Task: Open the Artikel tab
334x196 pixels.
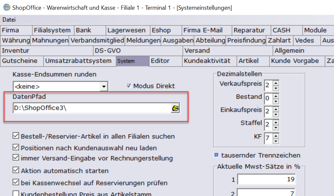Action: (253, 61)
